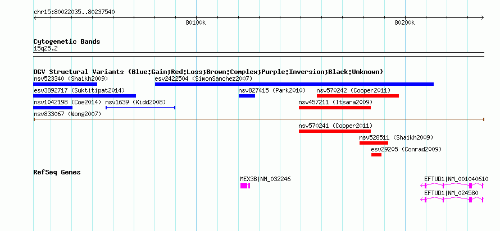Select the nsv457211 (Itsara2009) red loss bar
Image resolution: width=500 pixels, height=231 pixels.
335,108
